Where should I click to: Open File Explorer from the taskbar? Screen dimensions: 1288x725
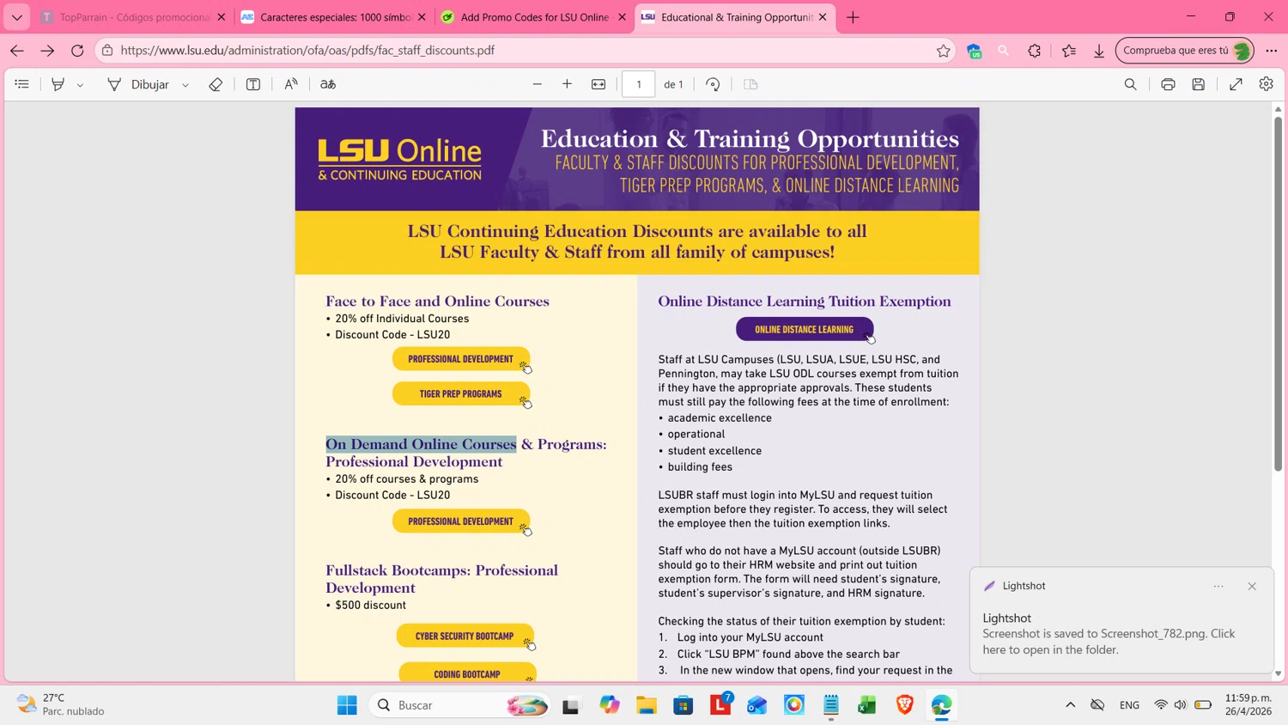tap(647, 705)
